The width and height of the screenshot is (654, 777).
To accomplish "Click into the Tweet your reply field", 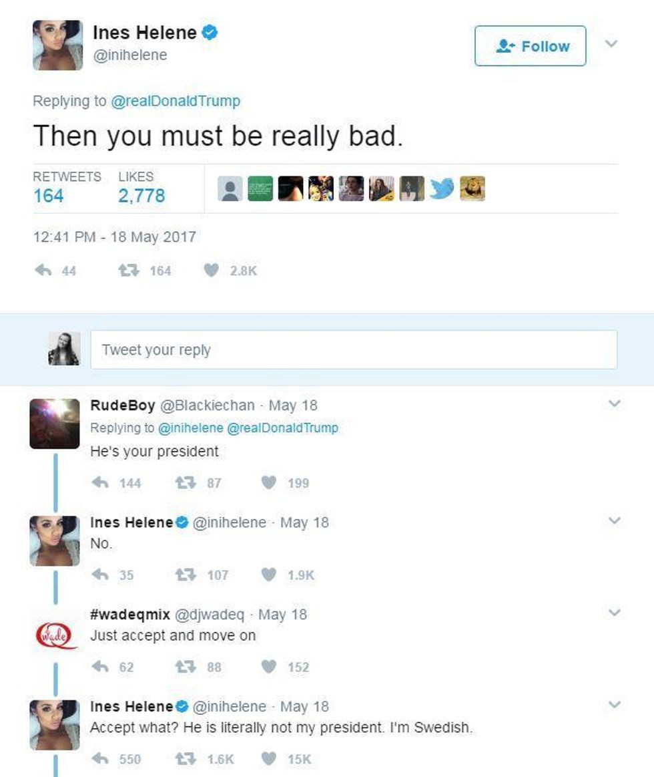I will pyautogui.click(x=354, y=350).
